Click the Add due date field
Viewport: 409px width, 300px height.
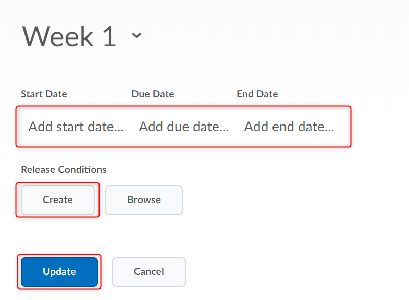click(x=184, y=127)
